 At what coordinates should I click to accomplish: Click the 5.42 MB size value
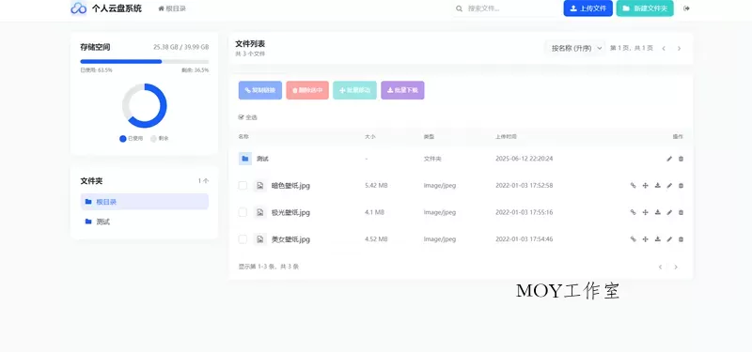click(x=376, y=185)
